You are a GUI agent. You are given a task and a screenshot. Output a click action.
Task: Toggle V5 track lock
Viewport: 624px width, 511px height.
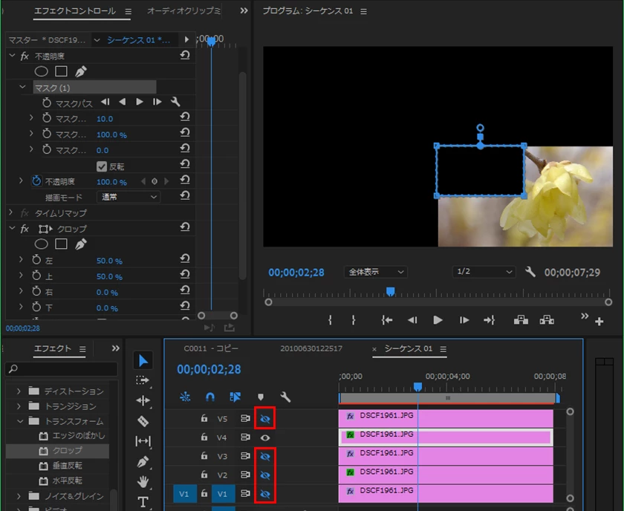(x=204, y=418)
